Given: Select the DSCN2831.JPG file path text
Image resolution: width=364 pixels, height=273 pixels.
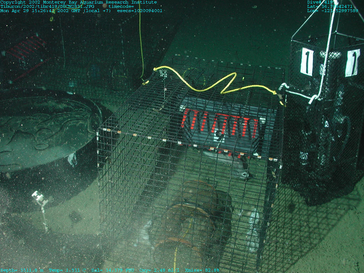Looking at the screenshot, I should pyautogui.click(x=47, y=6).
